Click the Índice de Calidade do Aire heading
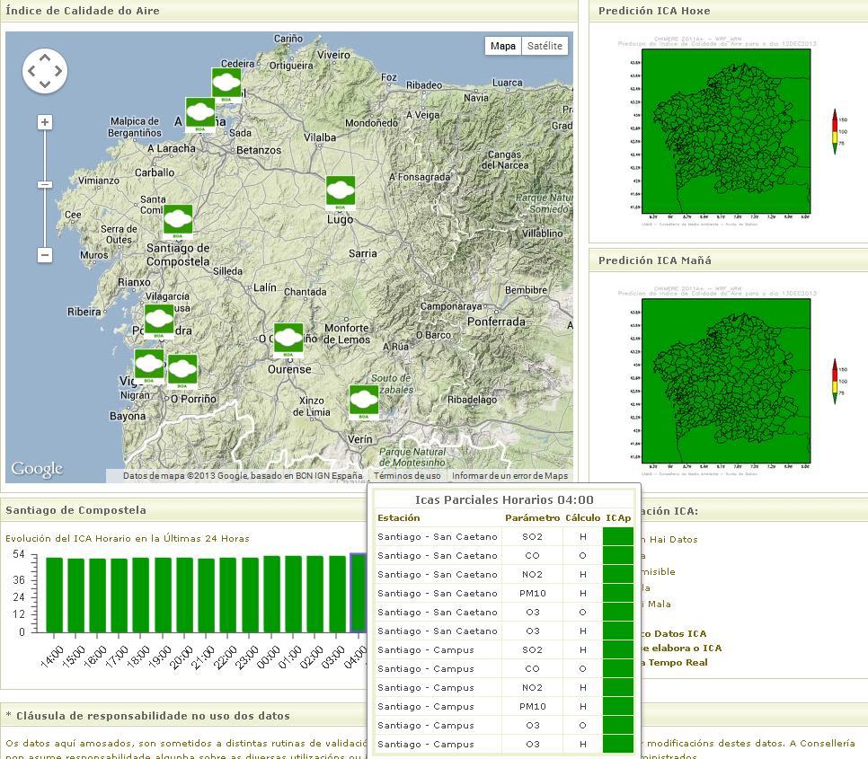The width and height of the screenshot is (868, 759). (83, 11)
